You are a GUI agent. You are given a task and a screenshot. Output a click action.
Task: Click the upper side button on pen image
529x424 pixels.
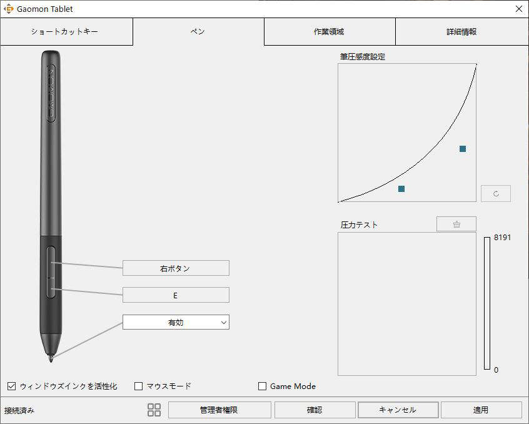pos(51,262)
